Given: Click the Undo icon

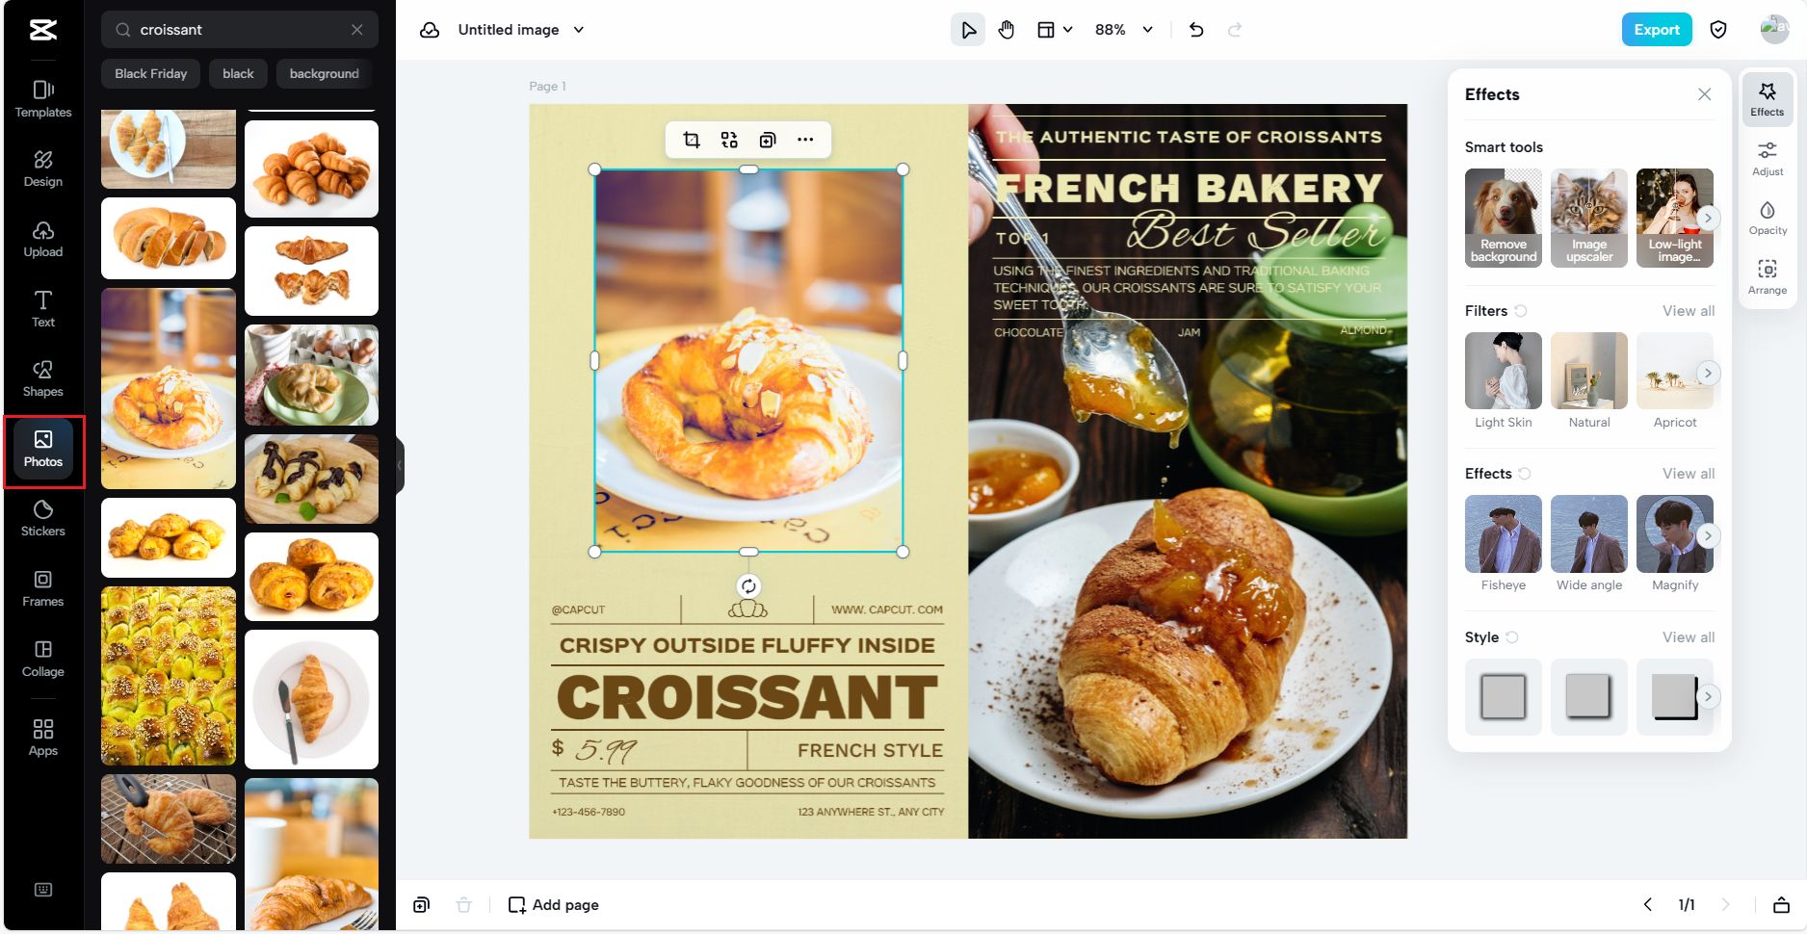Looking at the screenshot, I should tap(1195, 30).
